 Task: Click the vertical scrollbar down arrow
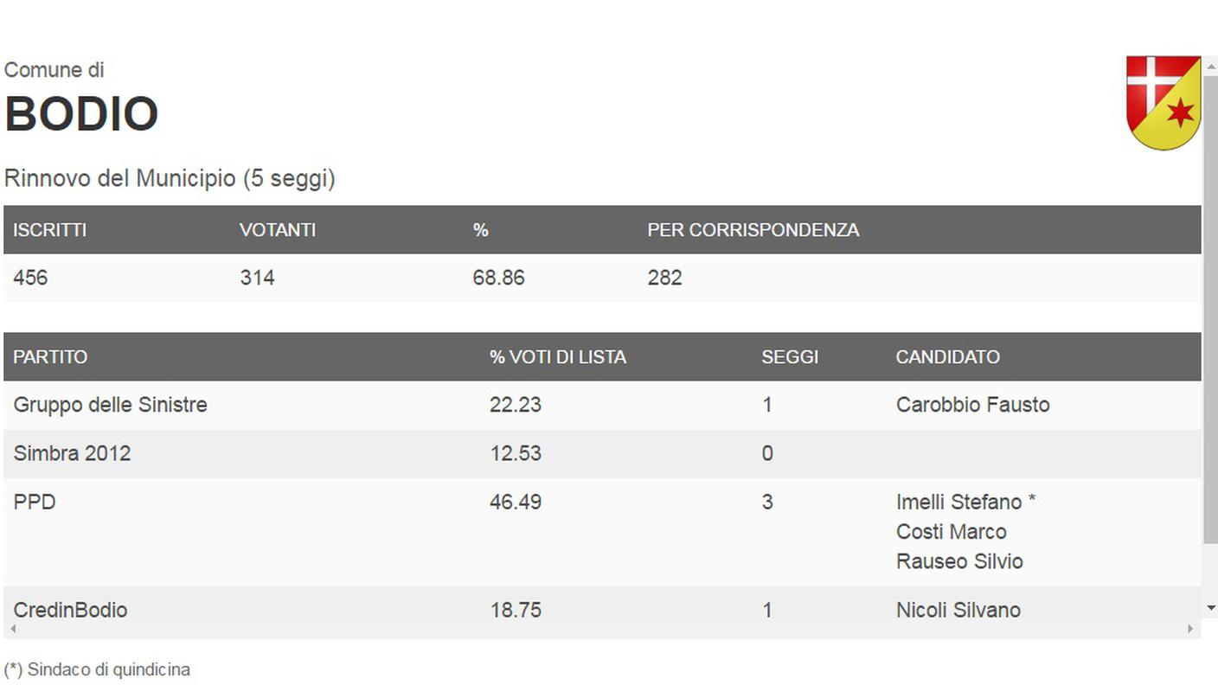1210,608
